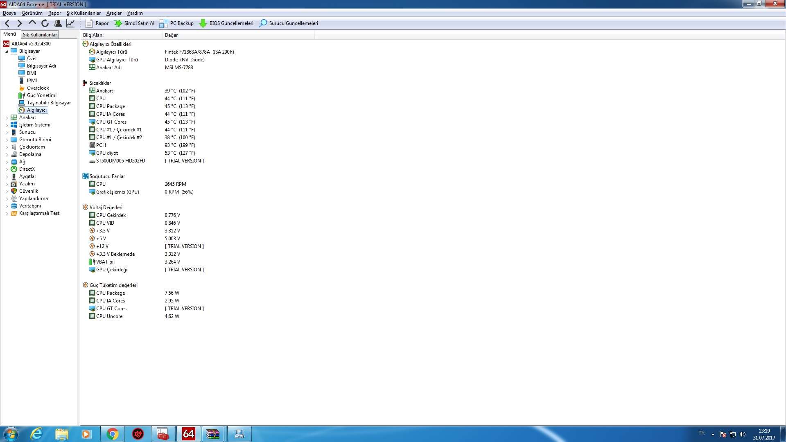Select the IPMI tree item
The height and width of the screenshot is (442, 786).
coord(32,81)
